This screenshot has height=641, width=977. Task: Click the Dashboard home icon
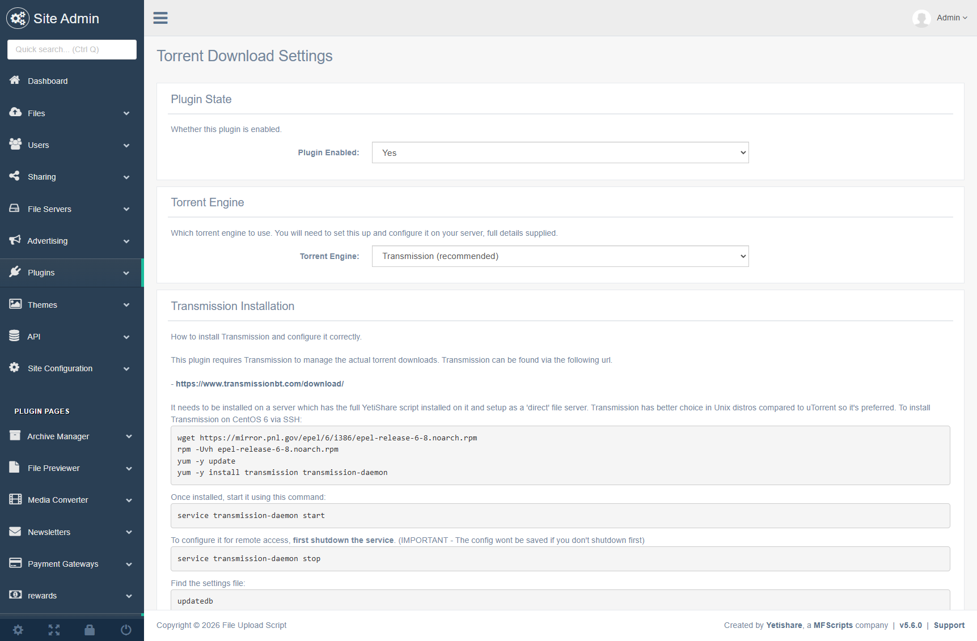pos(15,80)
